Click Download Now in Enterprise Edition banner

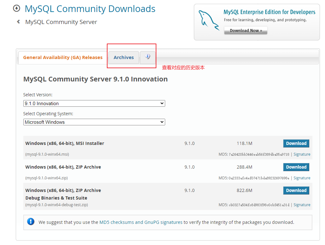coord(246,31)
